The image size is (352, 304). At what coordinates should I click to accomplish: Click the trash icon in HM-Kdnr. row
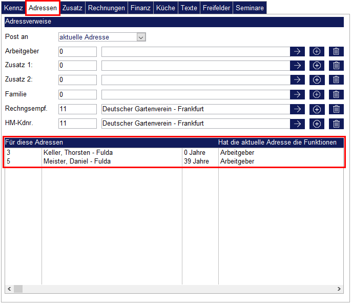click(x=336, y=124)
